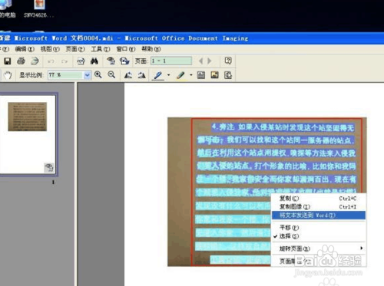This screenshot has height=286, width=384.
Task: Open Help with the question mark icon
Action: [x=228, y=61]
